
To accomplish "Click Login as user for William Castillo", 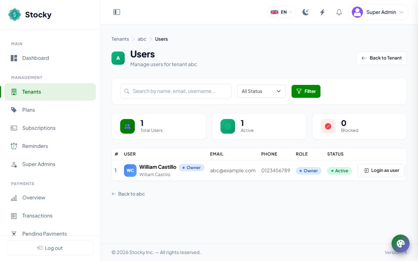I will [x=381, y=171].
